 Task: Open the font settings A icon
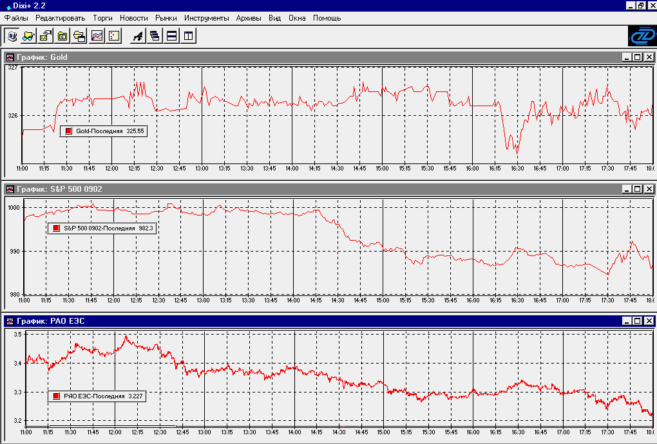pos(137,36)
